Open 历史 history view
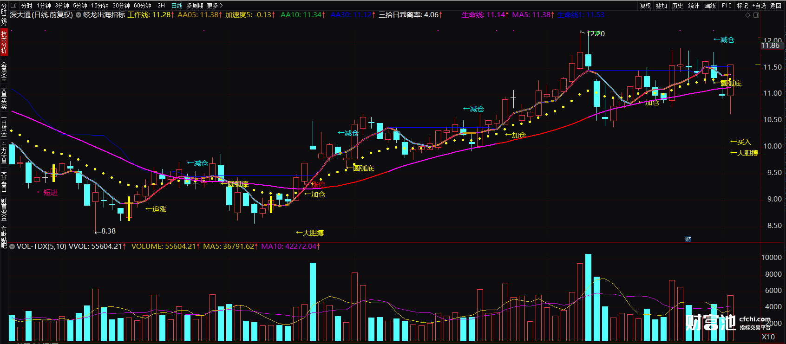This screenshot has width=786, height=344. click(677, 6)
